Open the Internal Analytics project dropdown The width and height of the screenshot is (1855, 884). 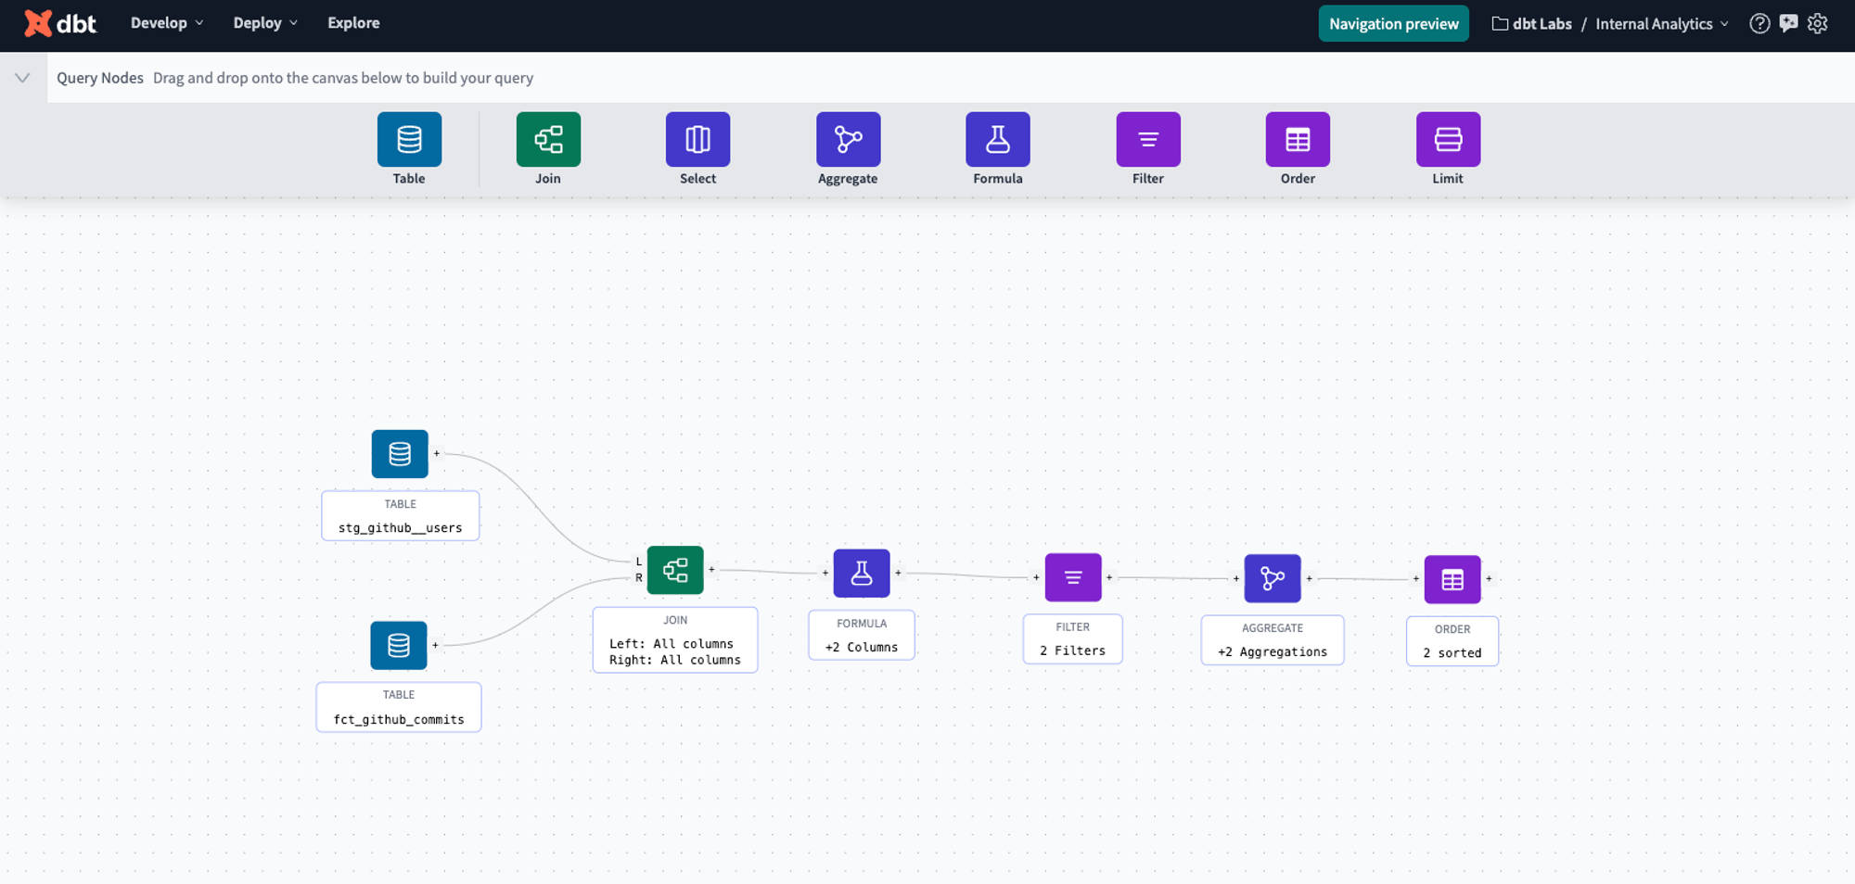pos(1661,23)
